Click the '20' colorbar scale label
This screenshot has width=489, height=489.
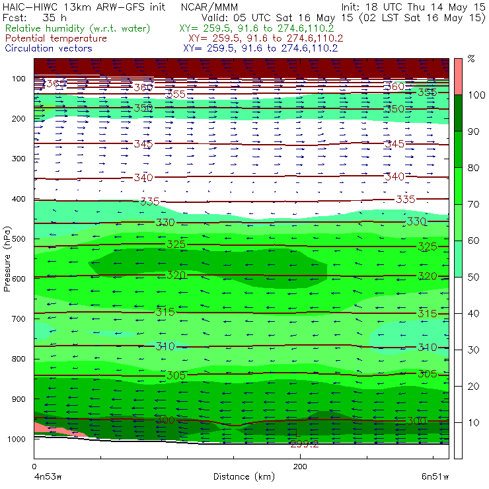(x=473, y=387)
